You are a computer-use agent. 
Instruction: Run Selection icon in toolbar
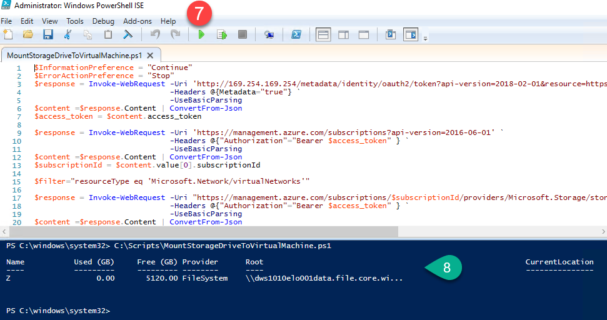222,34
